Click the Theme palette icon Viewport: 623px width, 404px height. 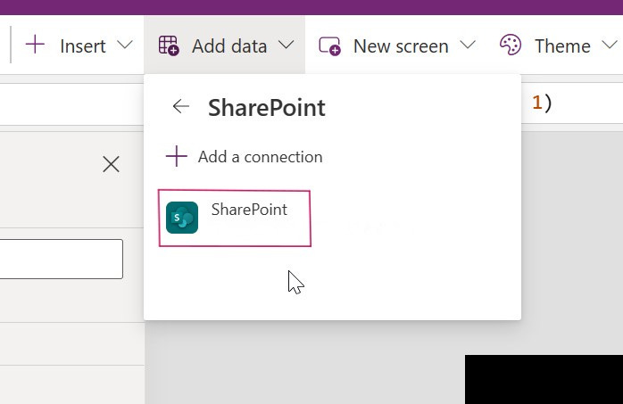511,45
